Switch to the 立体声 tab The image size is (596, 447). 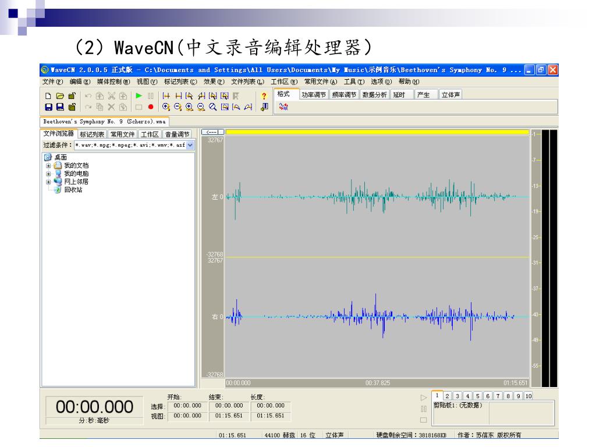[451, 95]
